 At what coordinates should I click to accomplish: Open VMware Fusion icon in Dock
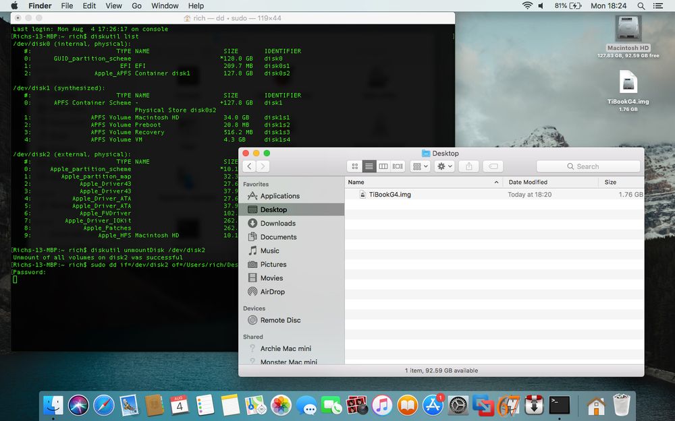point(483,405)
